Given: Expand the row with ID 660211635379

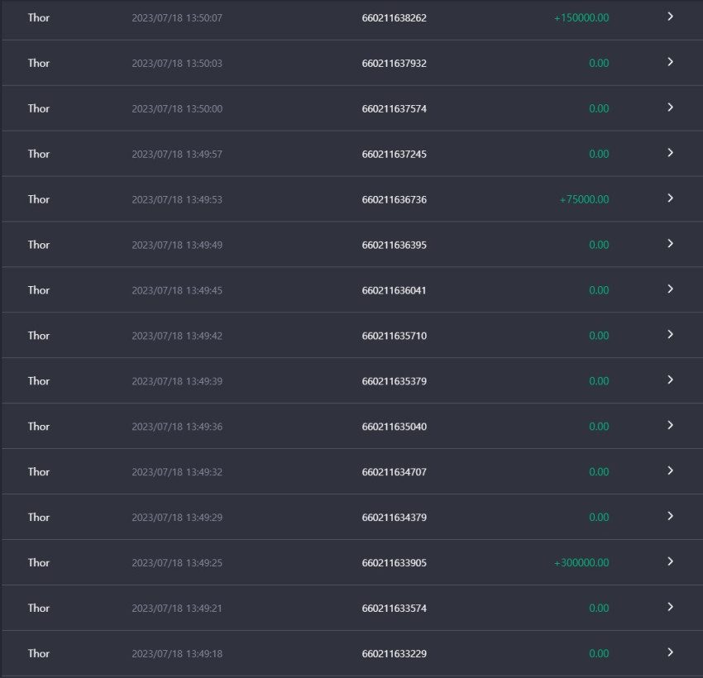Looking at the screenshot, I should click(x=670, y=380).
